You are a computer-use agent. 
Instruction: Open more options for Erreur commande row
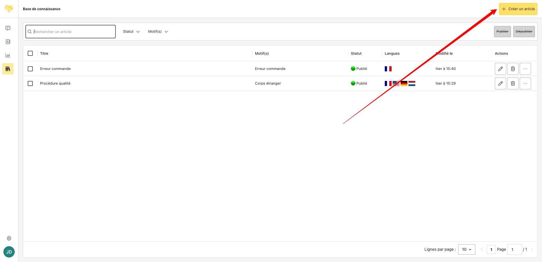(x=525, y=69)
